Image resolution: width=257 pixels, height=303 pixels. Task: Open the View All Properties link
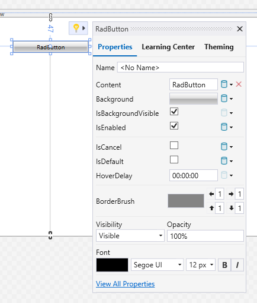pyautogui.click(x=126, y=284)
